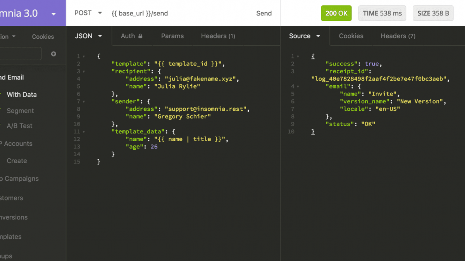Click the "{{ template_id }}" value
Image resolution: width=465 pixels, height=261 pixels.
[188, 64]
